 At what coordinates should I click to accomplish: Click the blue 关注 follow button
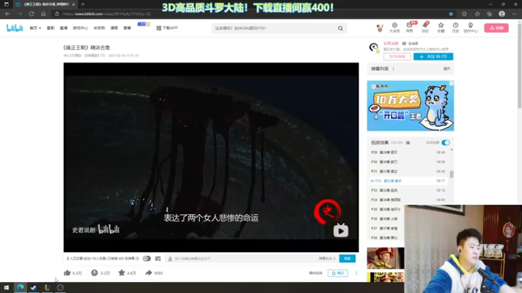tap(433, 57)
